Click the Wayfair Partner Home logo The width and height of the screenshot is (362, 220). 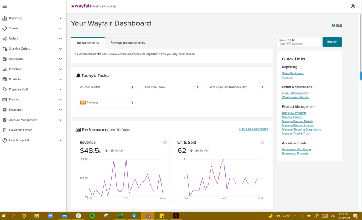coord(93,6)
